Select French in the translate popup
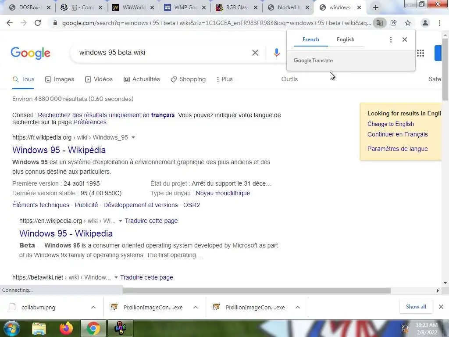Image resolution: width=449 pixels, height=337 pixels. click(311, 39)
